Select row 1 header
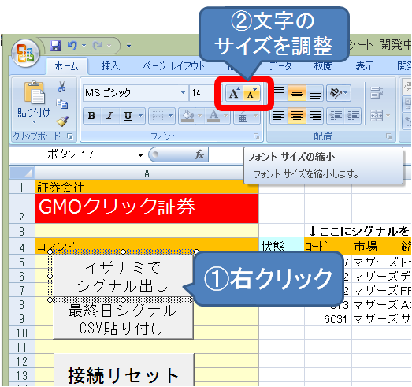The width and height of the screenshot is (412, 387). pyautogui.click(x=22, y=187)
